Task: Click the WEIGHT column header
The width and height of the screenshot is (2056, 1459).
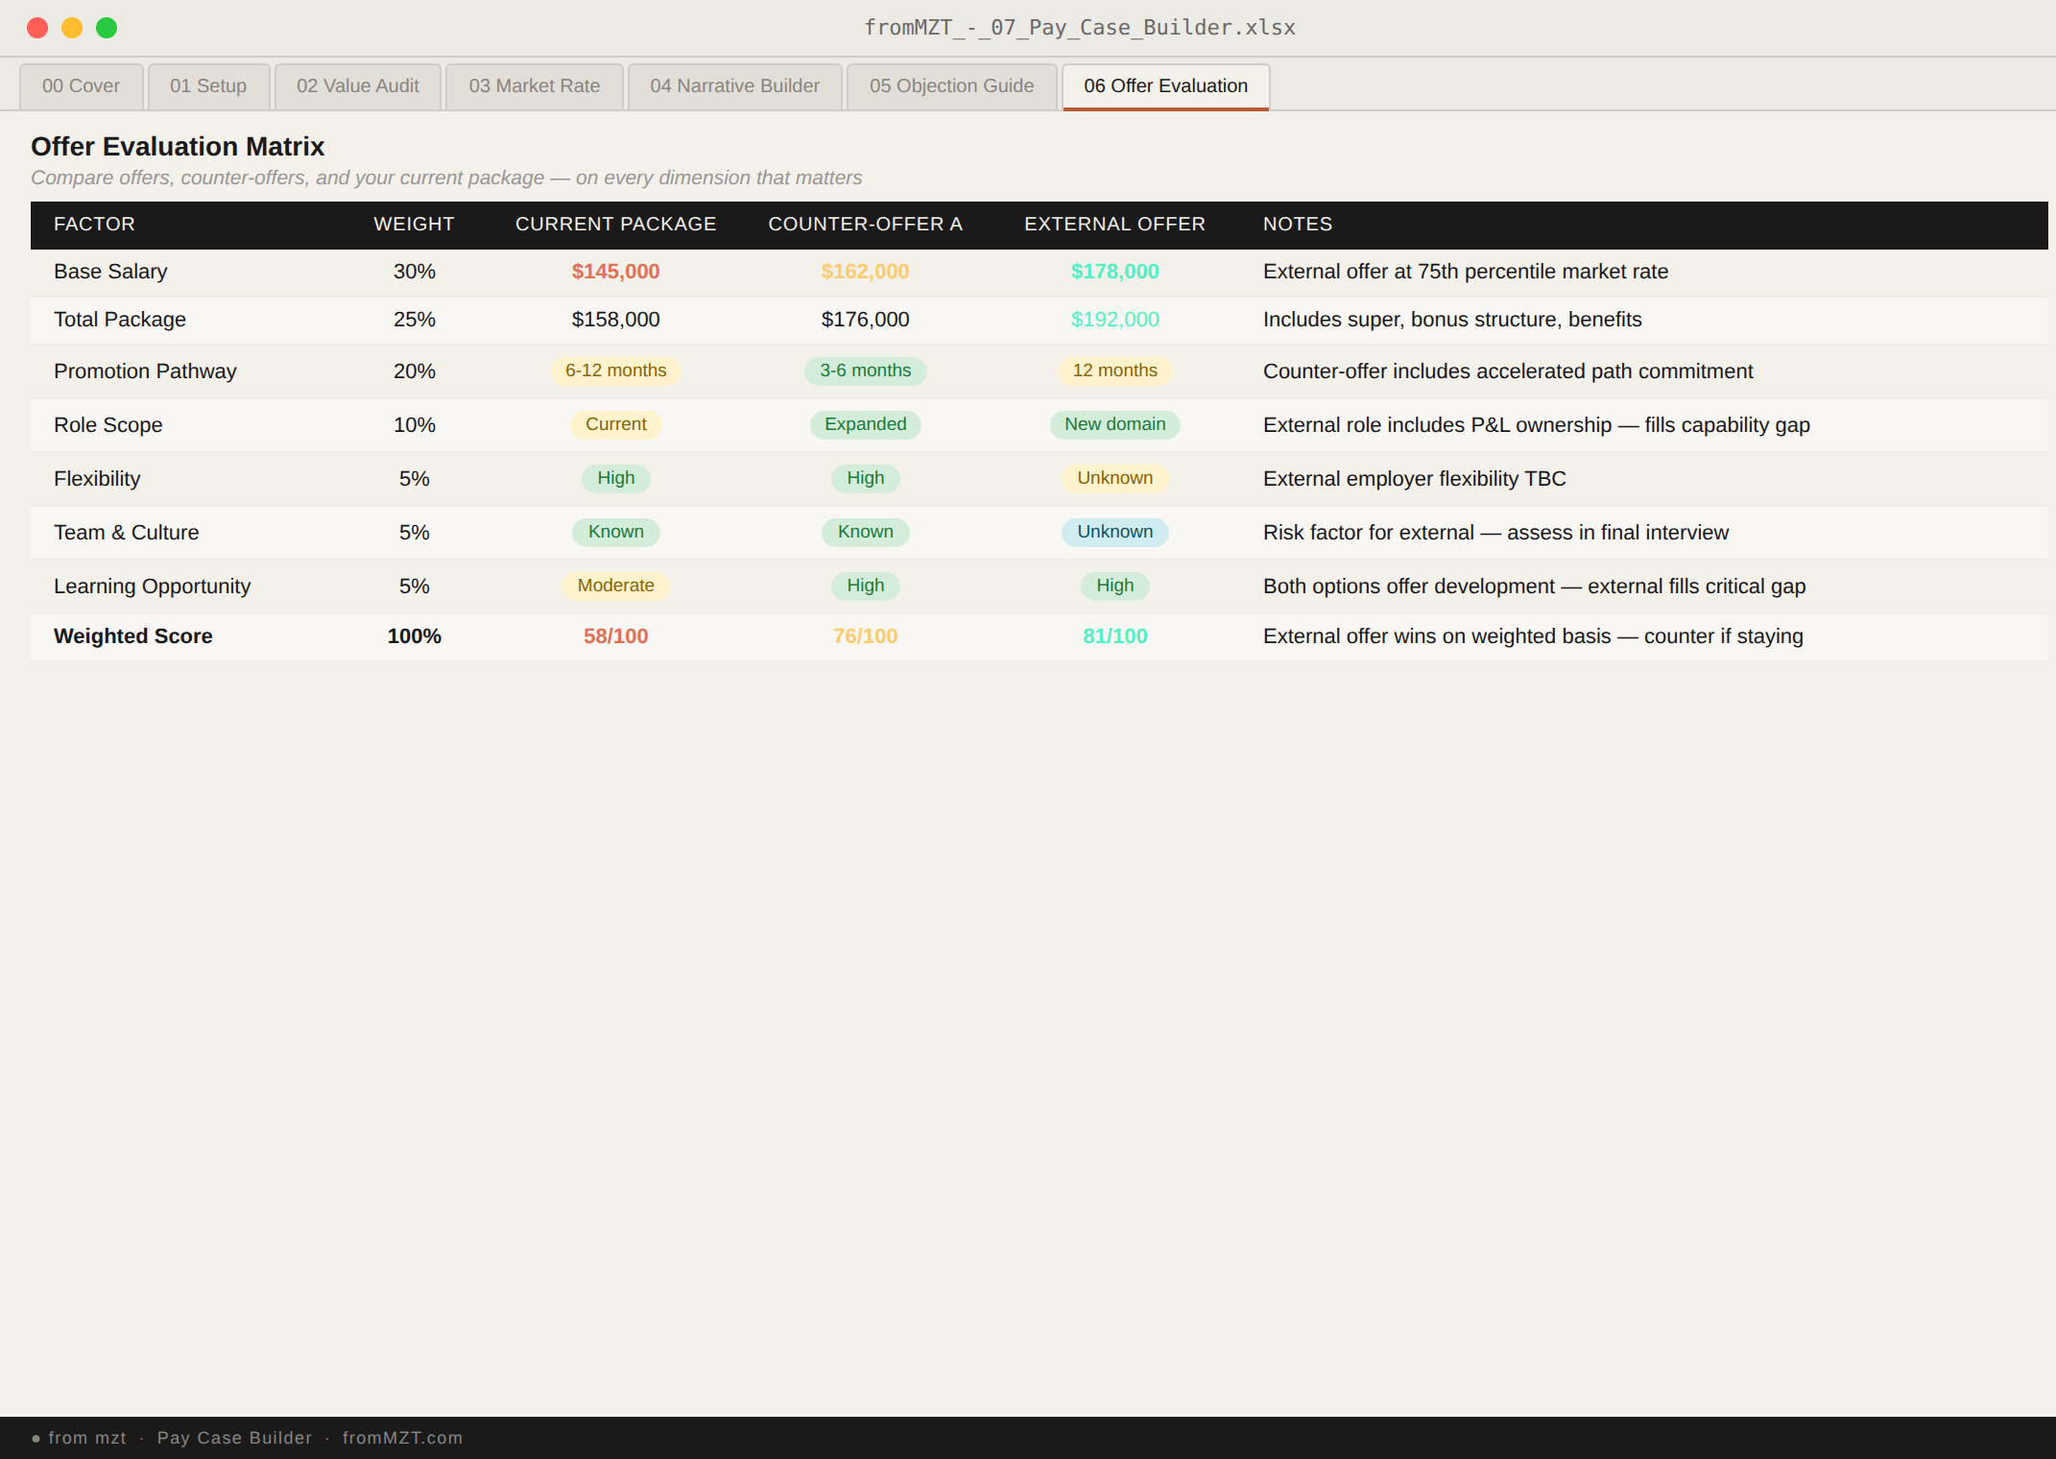Action: tap(414, 225)
